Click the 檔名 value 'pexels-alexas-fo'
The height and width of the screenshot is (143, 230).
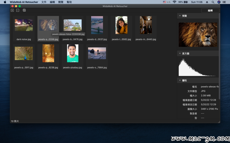[210, 87]
